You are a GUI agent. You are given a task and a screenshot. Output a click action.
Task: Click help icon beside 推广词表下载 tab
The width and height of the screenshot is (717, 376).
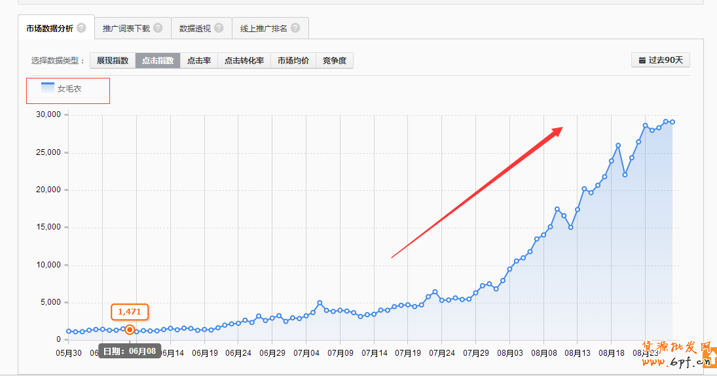[158, 28]
